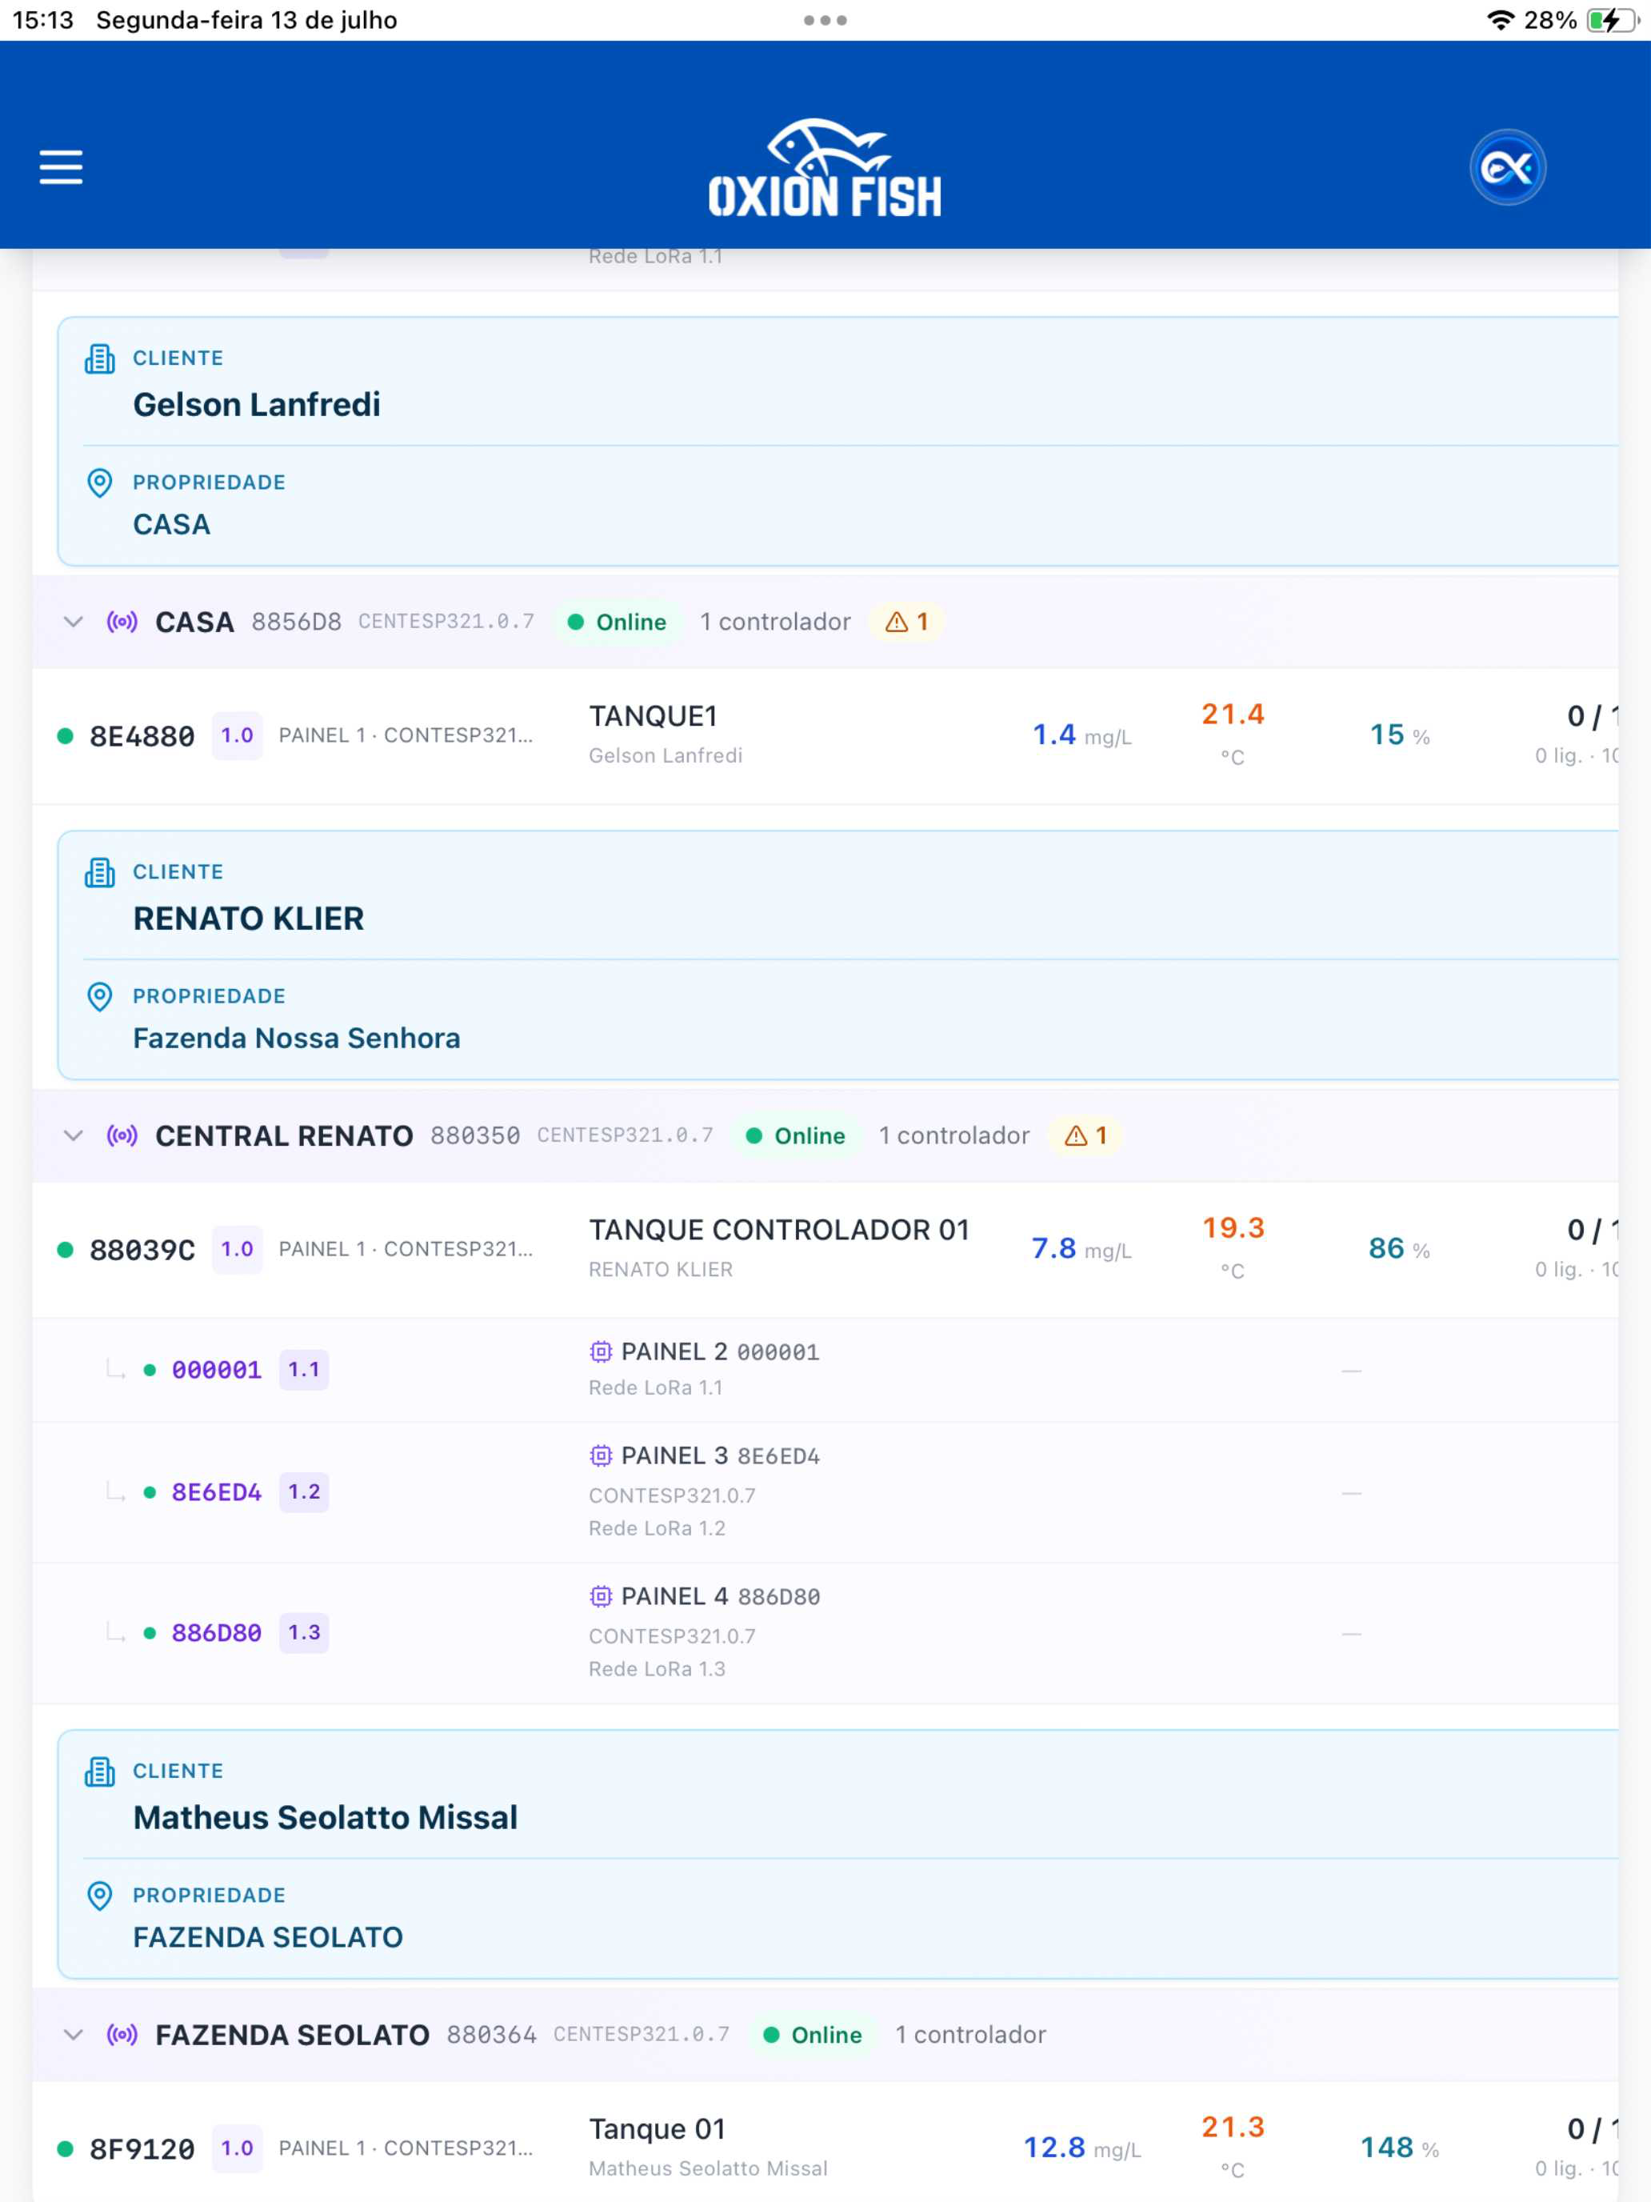Click location pin beside Fazenda Nossa Senhora
Screen dimensions: 1651x2202
point(99,998)
